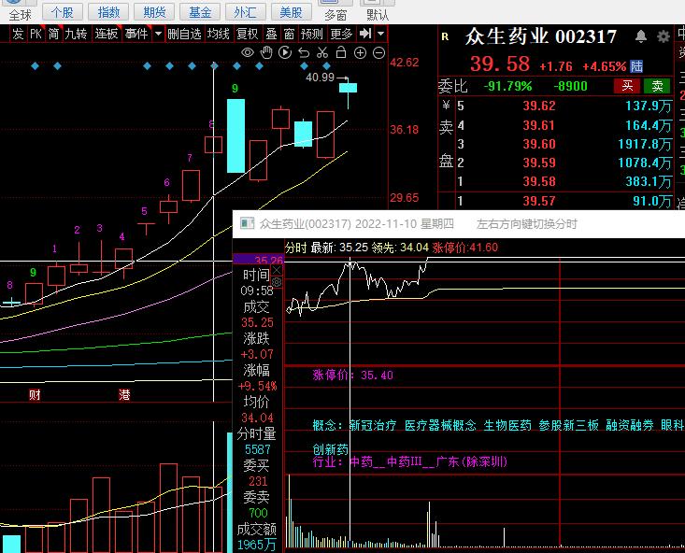Image resolution: width=685 pixels, height=553 pixels.
Task: Click the ¥ icon in order book
Action: pyautogui.click(x=446, y=105)
